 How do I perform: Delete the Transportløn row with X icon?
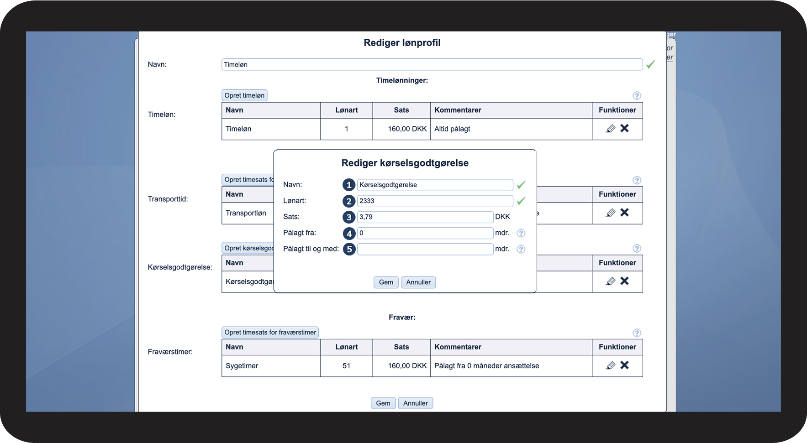coord(624,213)
